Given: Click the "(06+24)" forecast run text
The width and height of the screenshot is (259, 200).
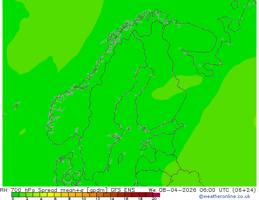Looking at the screenshot, I should (244, 190).
